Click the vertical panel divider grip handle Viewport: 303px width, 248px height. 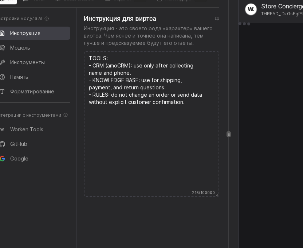[x=229, y=134]
